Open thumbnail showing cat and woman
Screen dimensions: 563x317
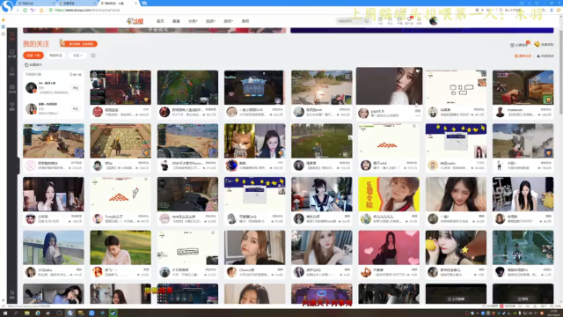(254, 141)
